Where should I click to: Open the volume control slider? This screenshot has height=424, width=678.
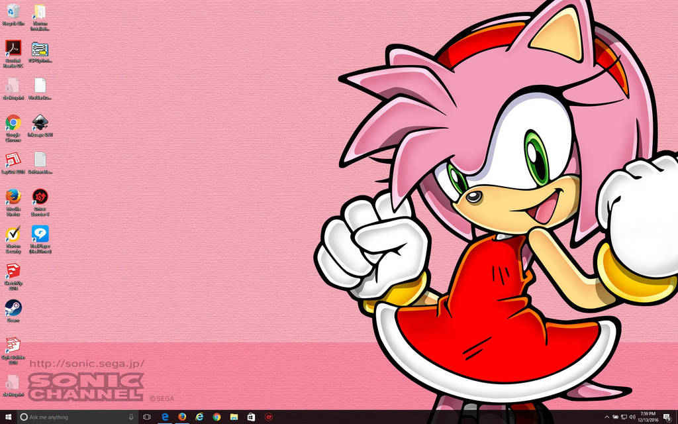(634, 417)
